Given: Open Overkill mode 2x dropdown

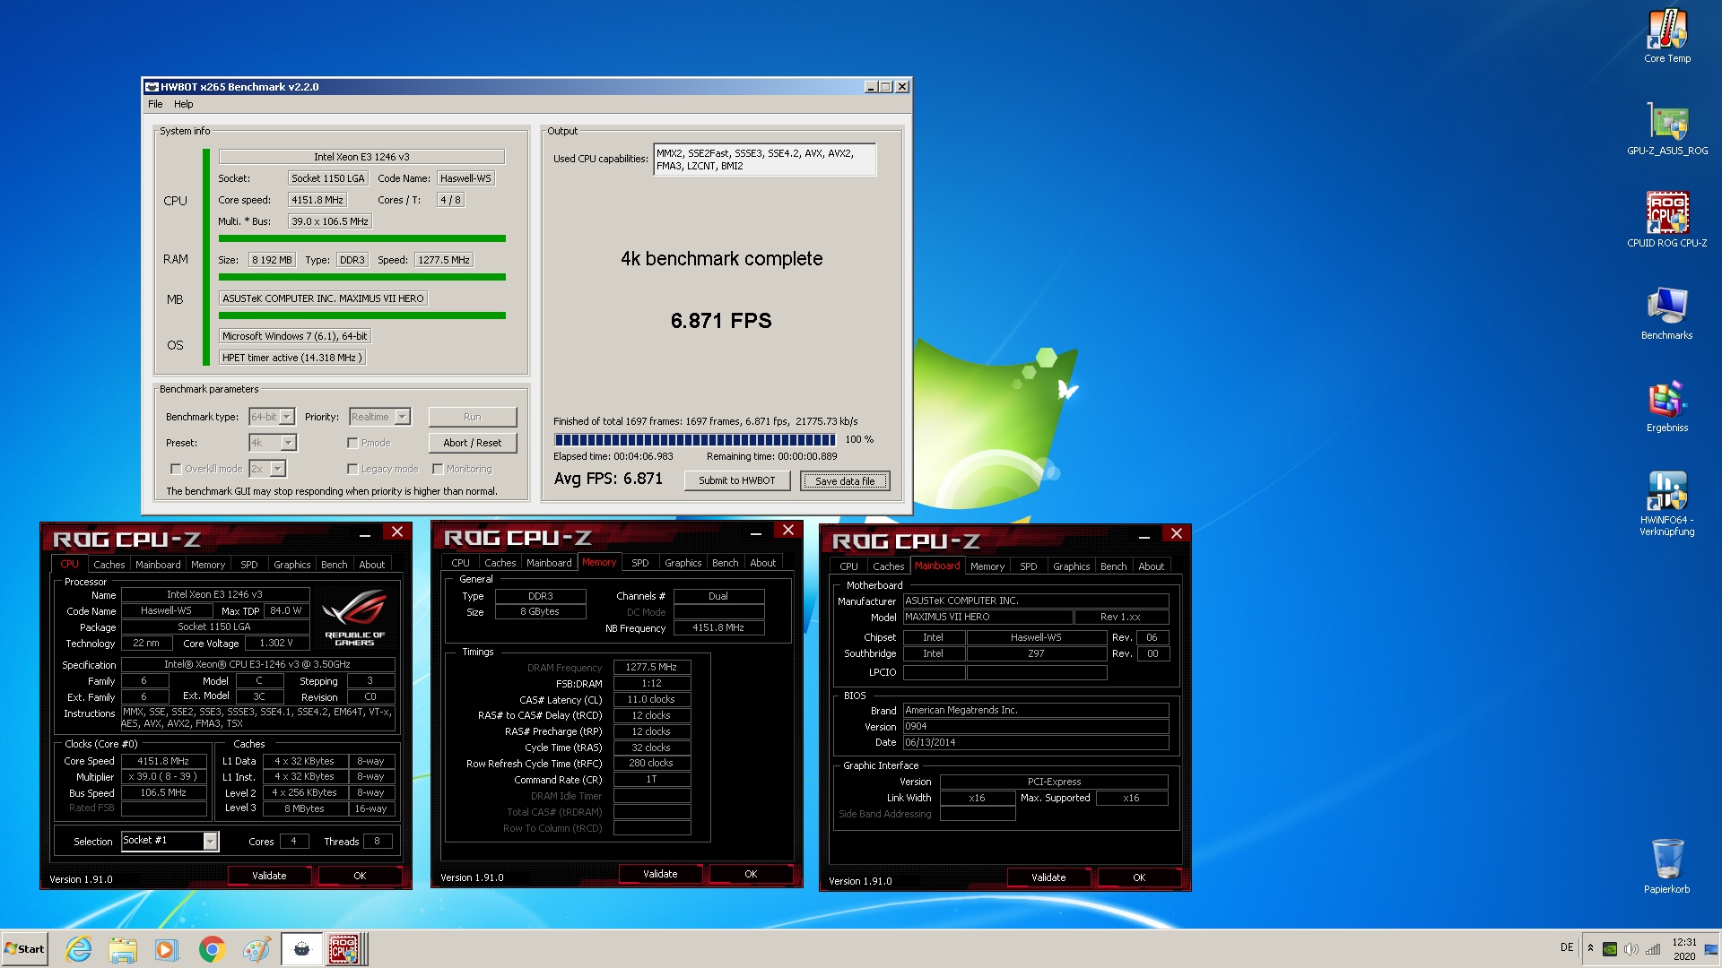Looking at the screenshot, I should click(x=267, y=469).
